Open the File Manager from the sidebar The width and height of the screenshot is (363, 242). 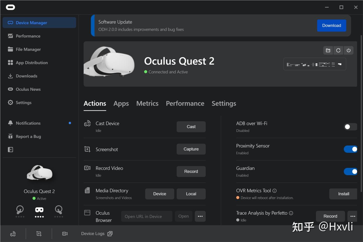(10, 49)
